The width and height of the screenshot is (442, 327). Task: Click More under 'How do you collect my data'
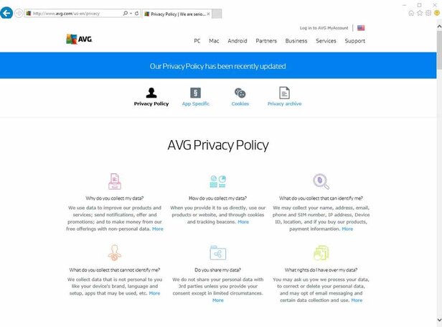coord(243,222)
